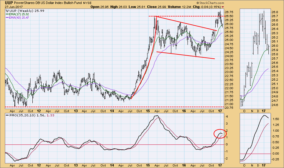
Task: Click the 'EMA(43) 25.47' legend entry
Action: [19, 18]
